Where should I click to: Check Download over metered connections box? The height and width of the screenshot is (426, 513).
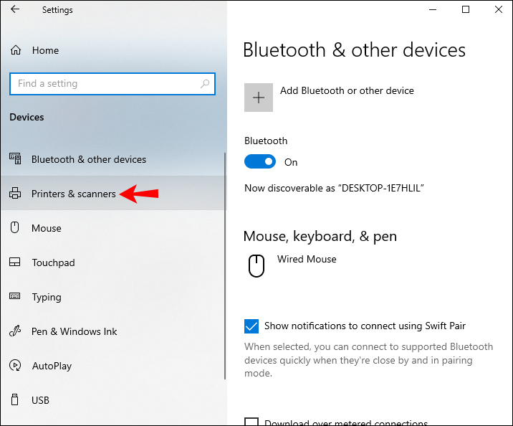pyautogui.click(x=251, y=423)
